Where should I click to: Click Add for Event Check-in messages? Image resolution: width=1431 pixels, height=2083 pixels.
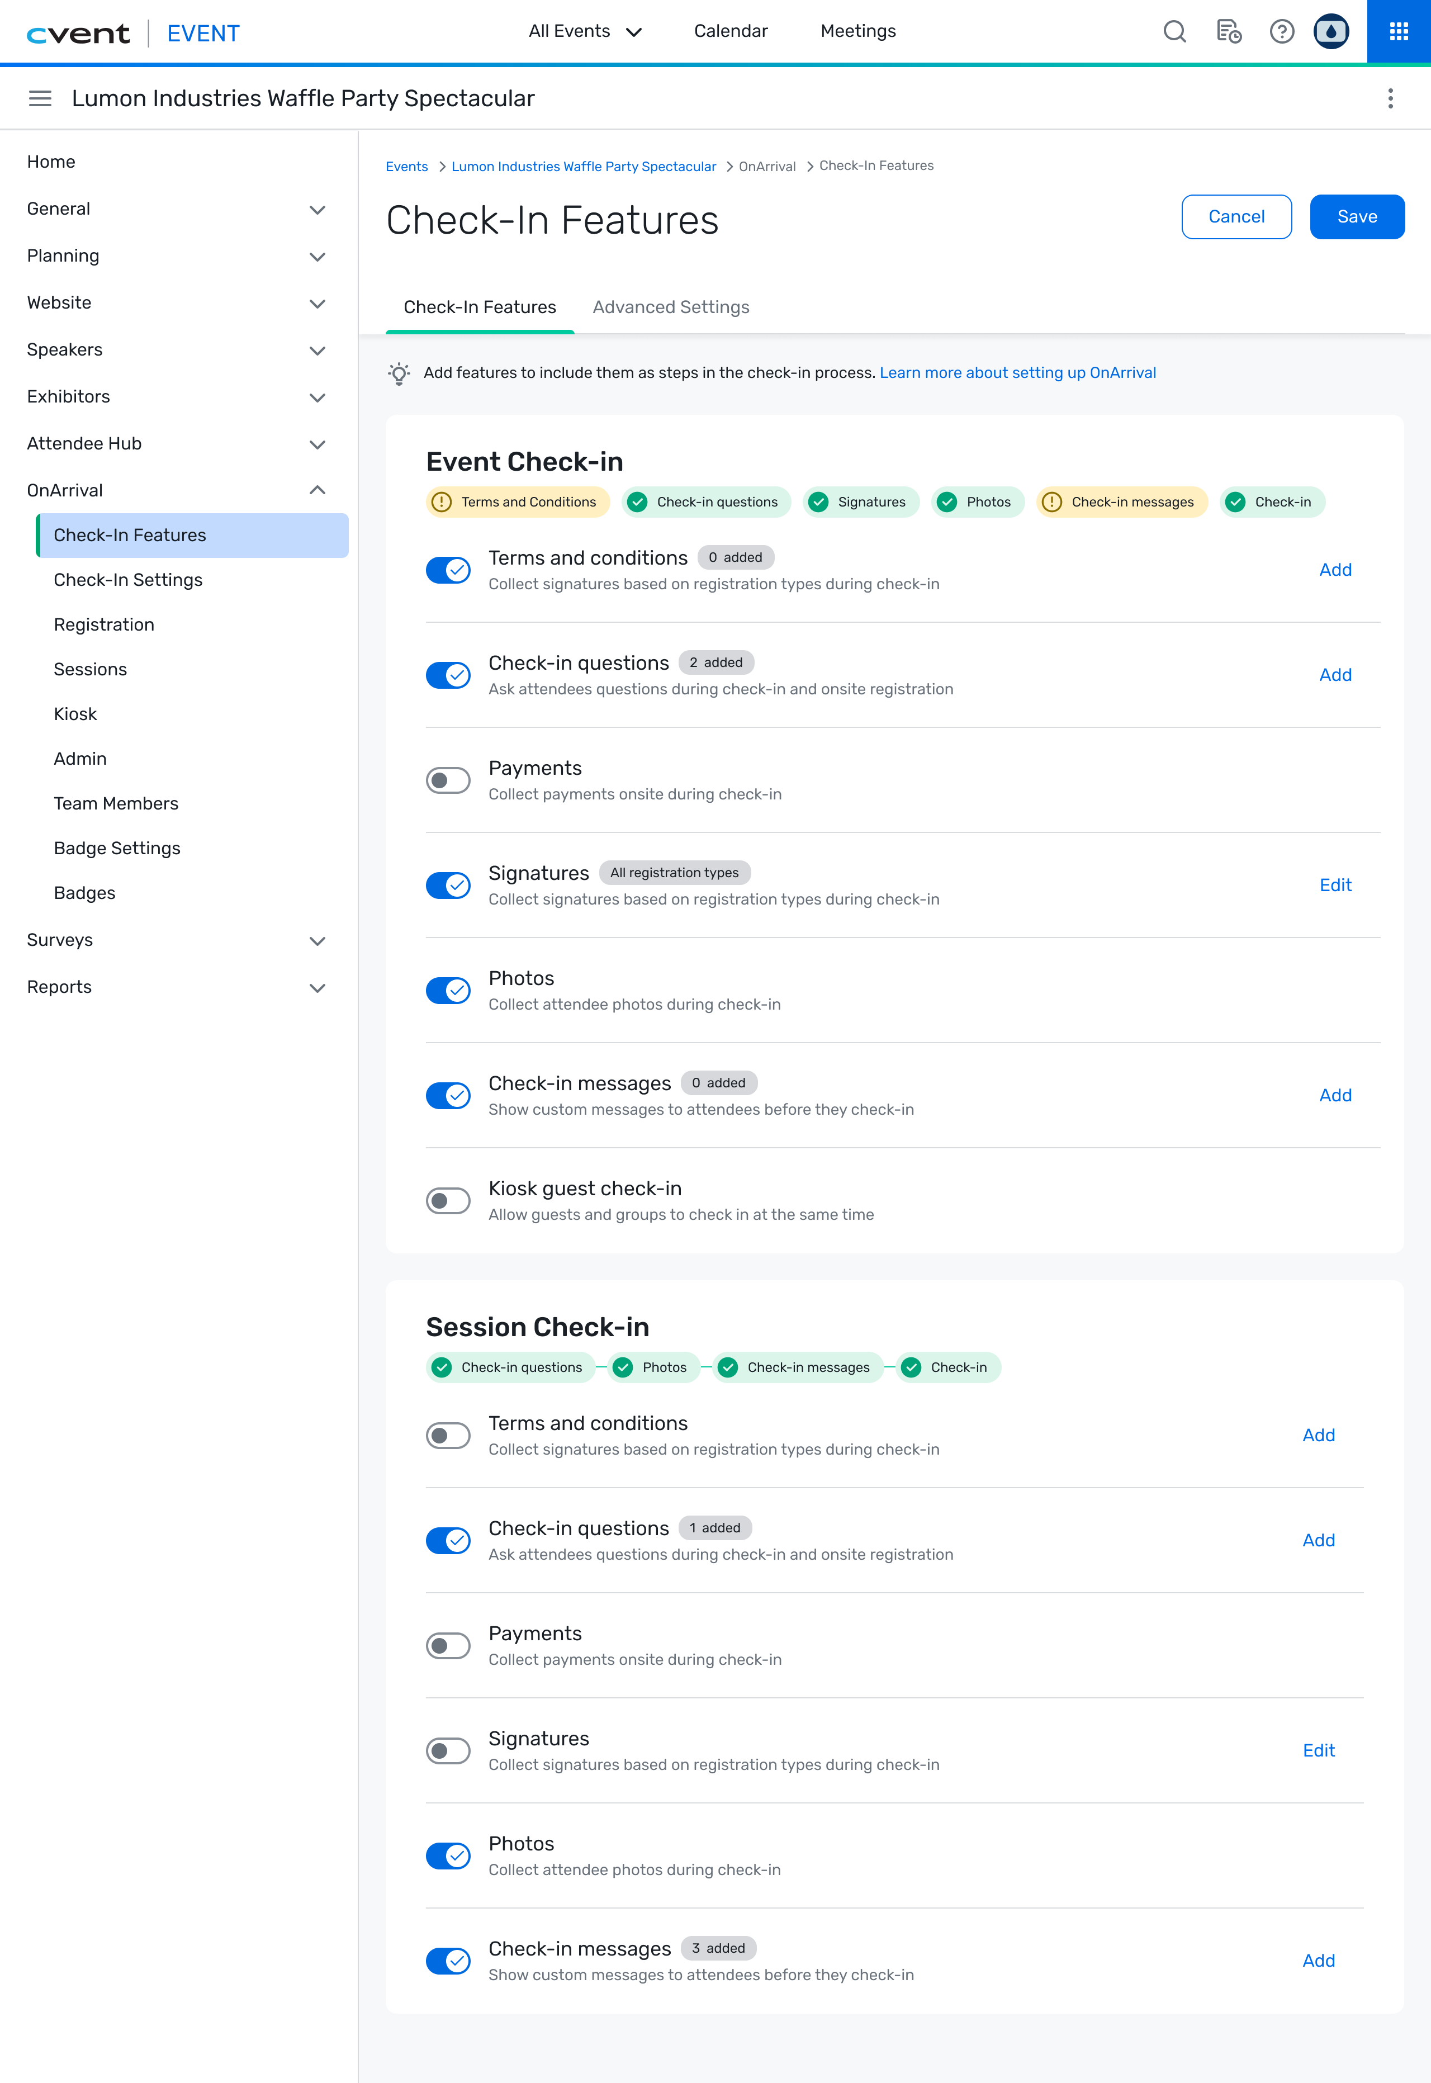point(1335,1096)
